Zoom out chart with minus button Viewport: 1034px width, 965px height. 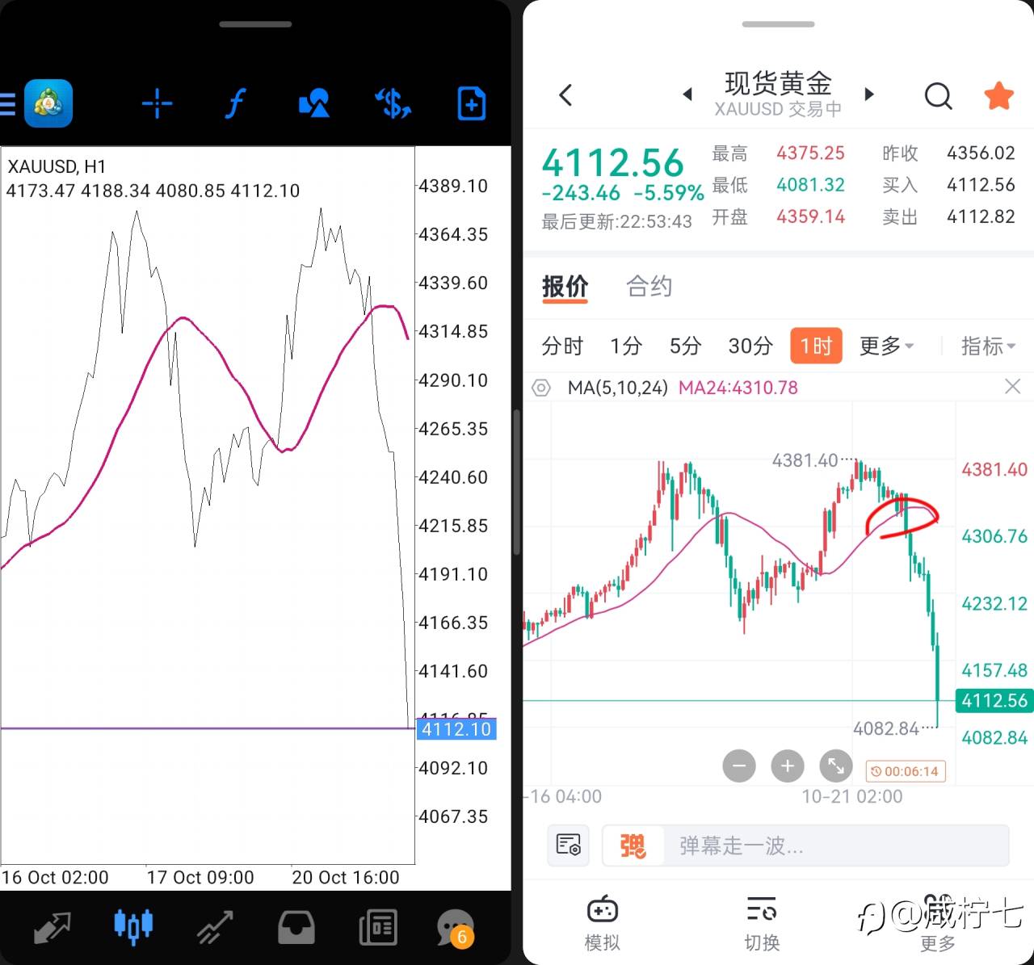click(x=739, y=766)
